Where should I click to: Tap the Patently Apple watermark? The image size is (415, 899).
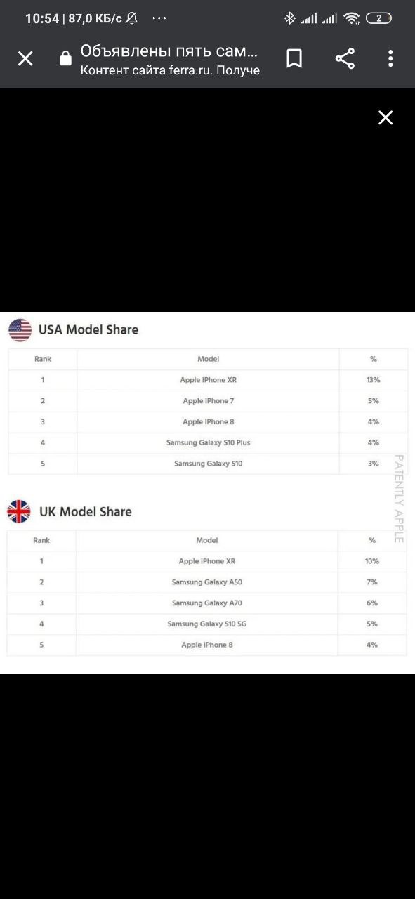coord(398,499)
